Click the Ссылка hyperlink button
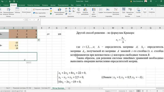164x92 pixels. pos(138,10)
